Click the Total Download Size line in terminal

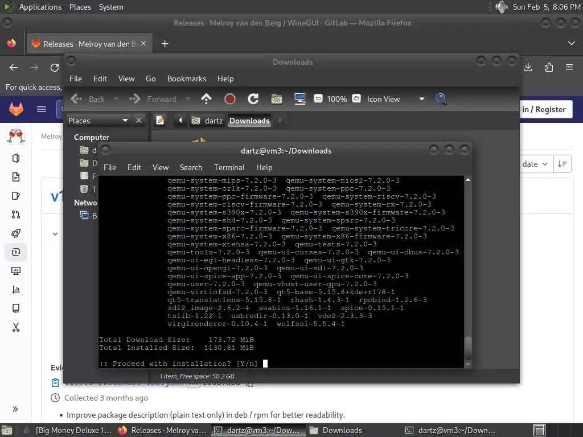point(176,340)
